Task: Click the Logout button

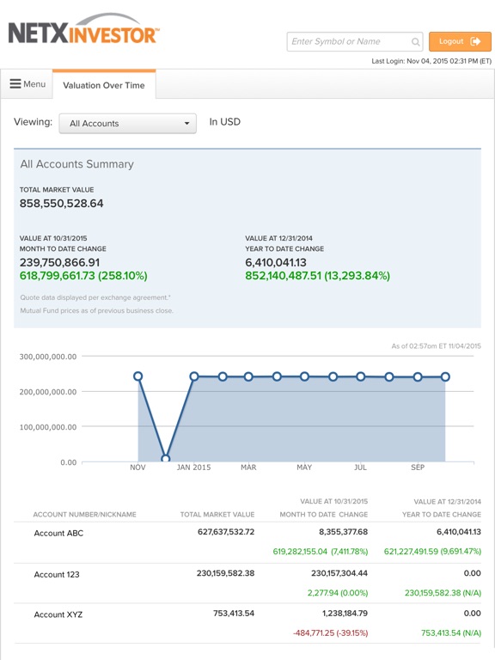Action: tap(460, 41)
